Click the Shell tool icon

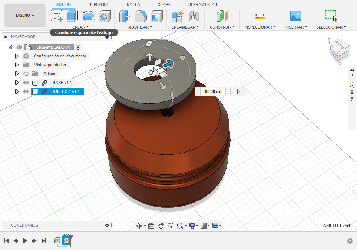click(157, 16)
